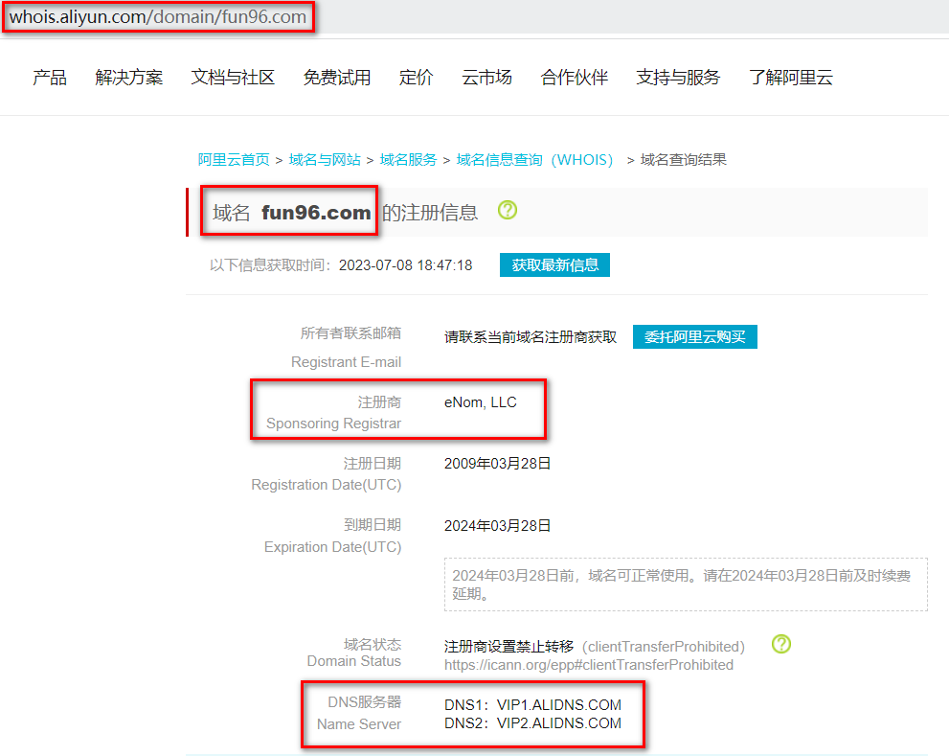The width and height of the screenshot is (949, 756).
Task: Follow the 域名信息查询 (WHOIS) breadcrumb link
Action: click(x=535, y=160)
